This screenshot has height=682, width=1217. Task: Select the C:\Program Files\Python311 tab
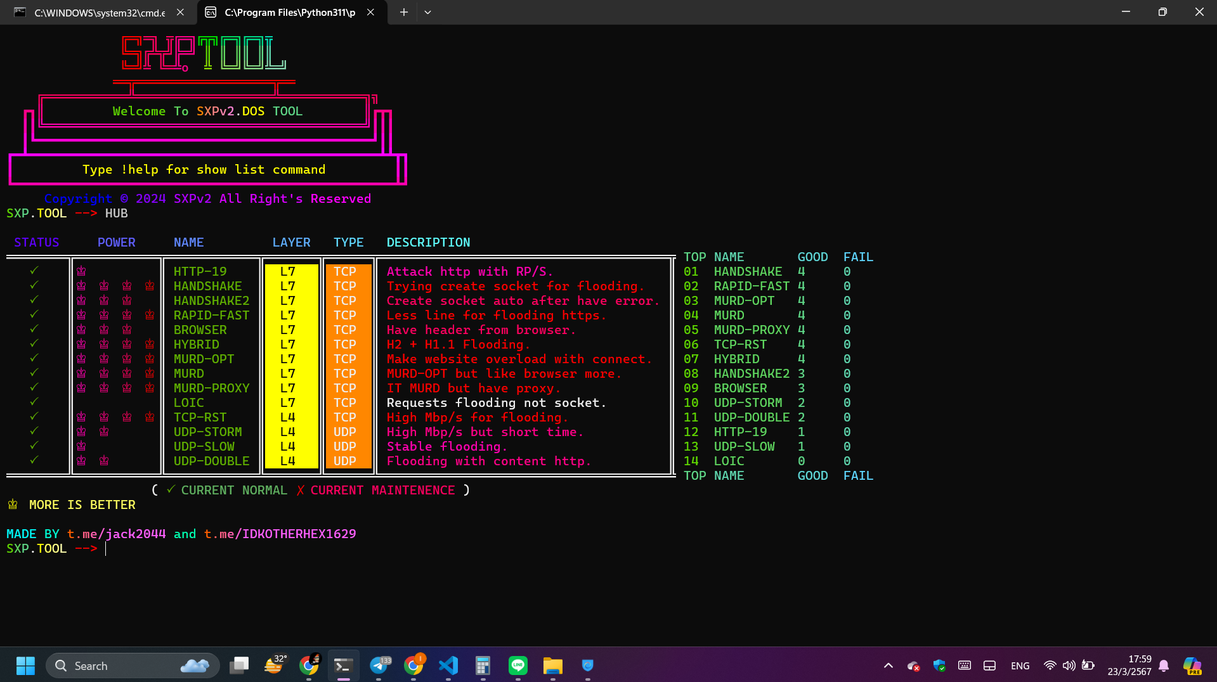[289, 12]
